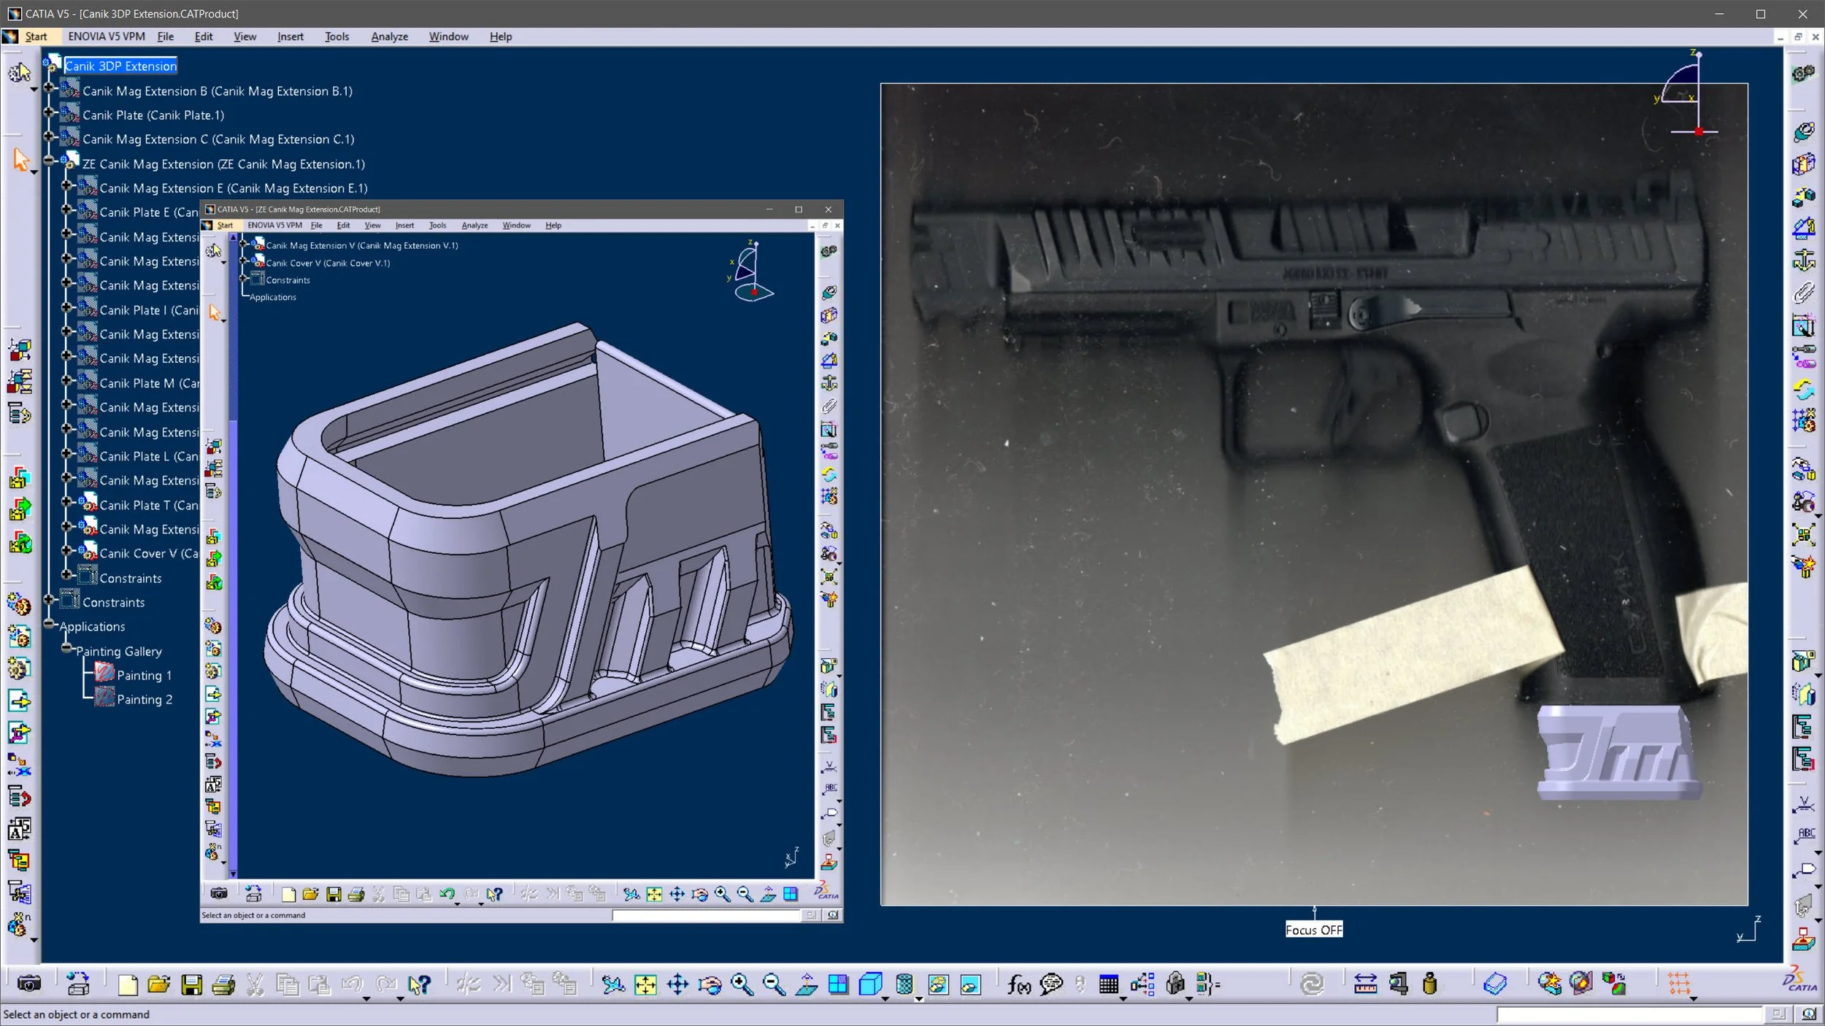This screenshot has width=1825, height=1026.
Task: Open the Tools menu in main window
Action: [337, 36]
